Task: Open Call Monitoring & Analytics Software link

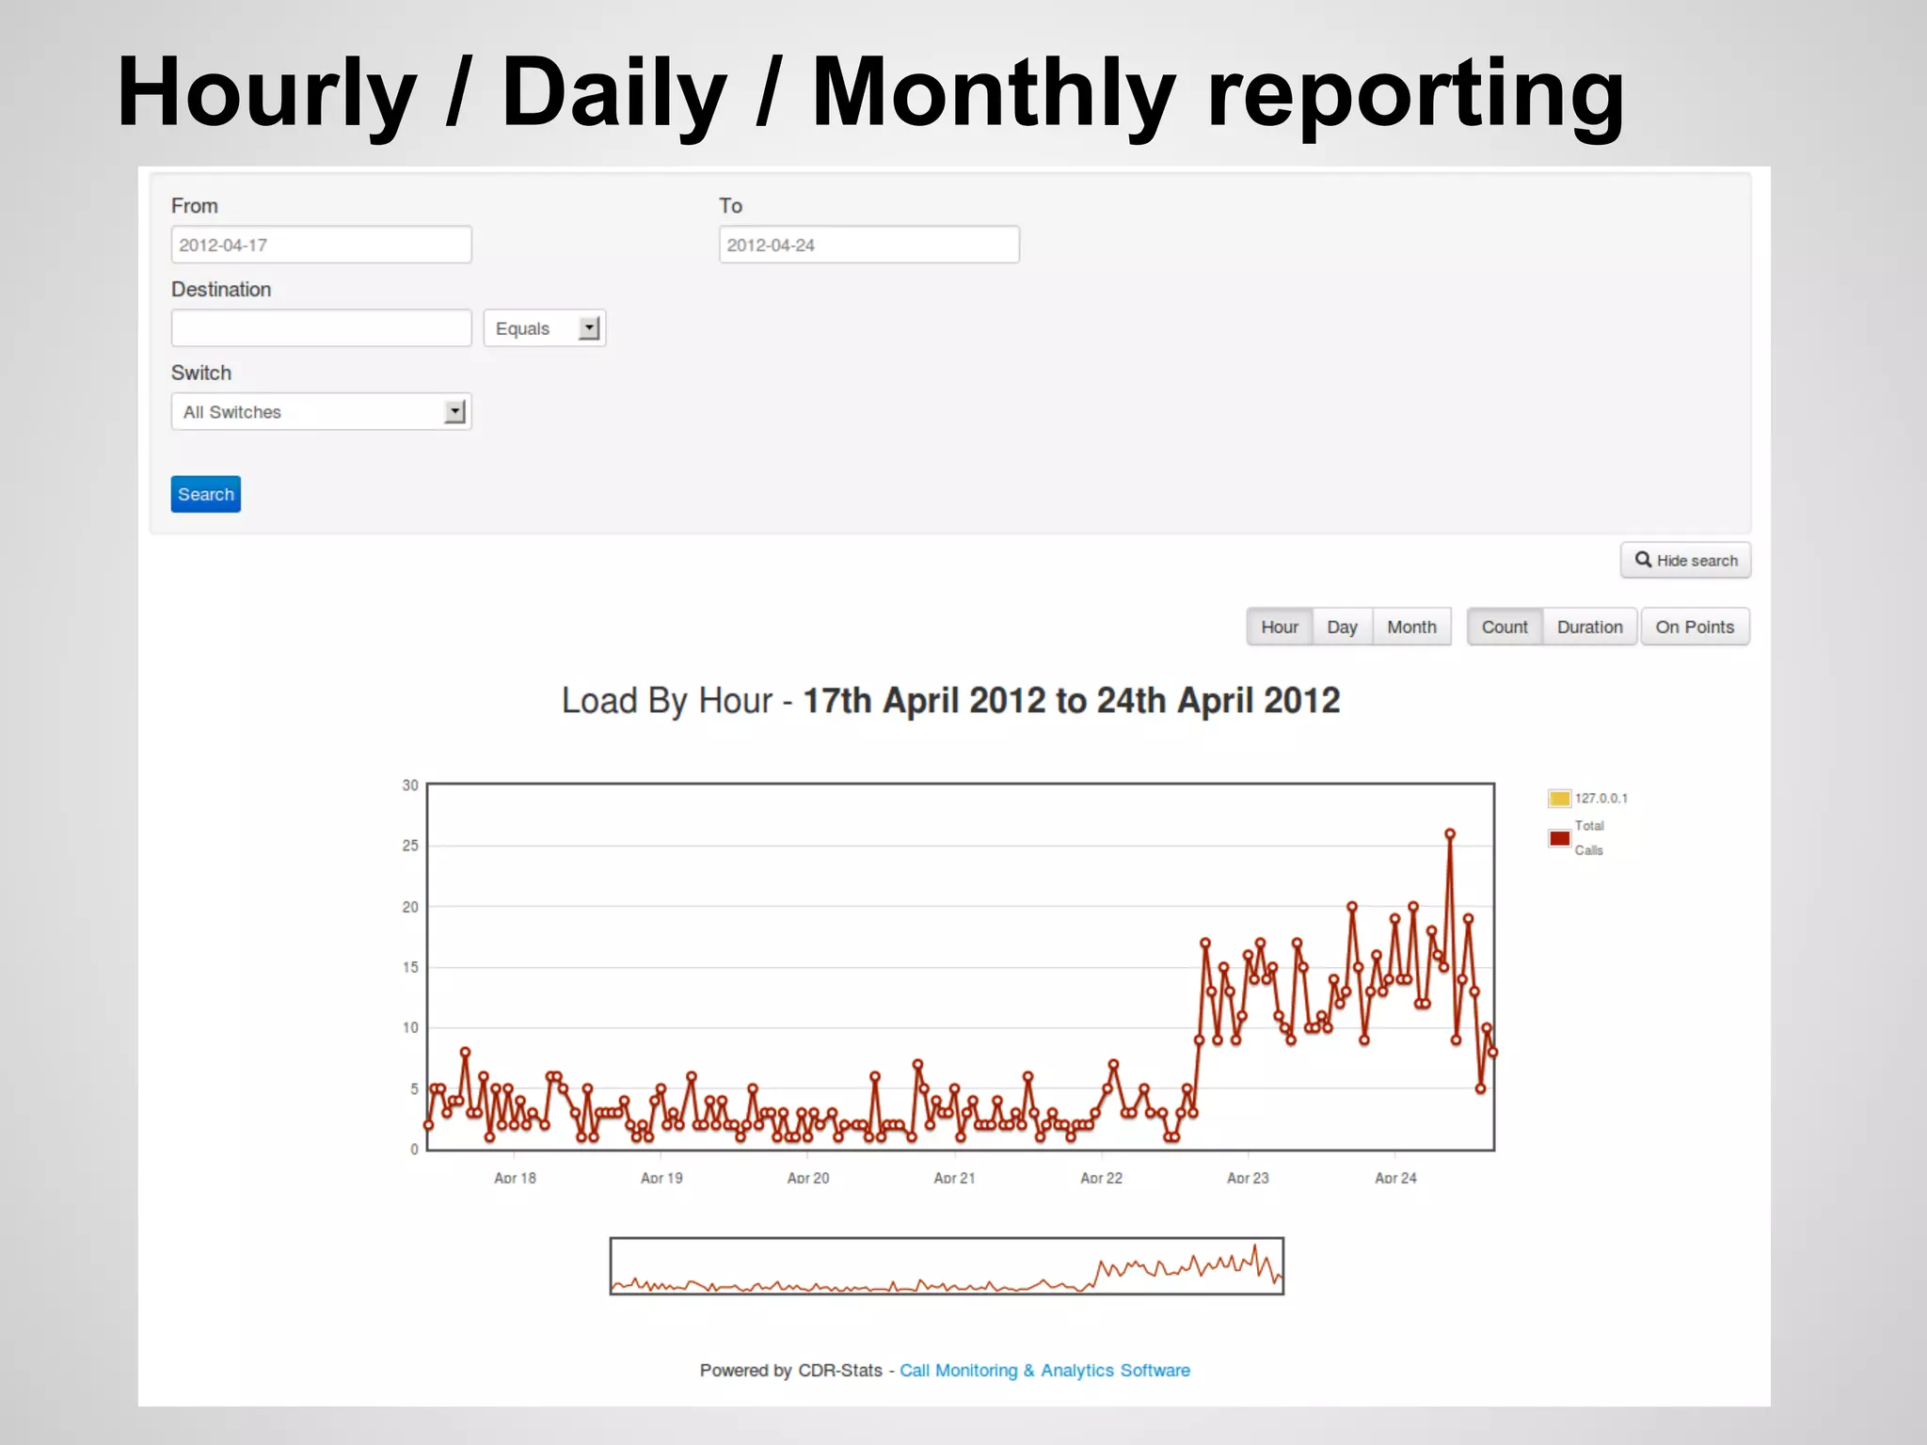Action: 1044,1371
